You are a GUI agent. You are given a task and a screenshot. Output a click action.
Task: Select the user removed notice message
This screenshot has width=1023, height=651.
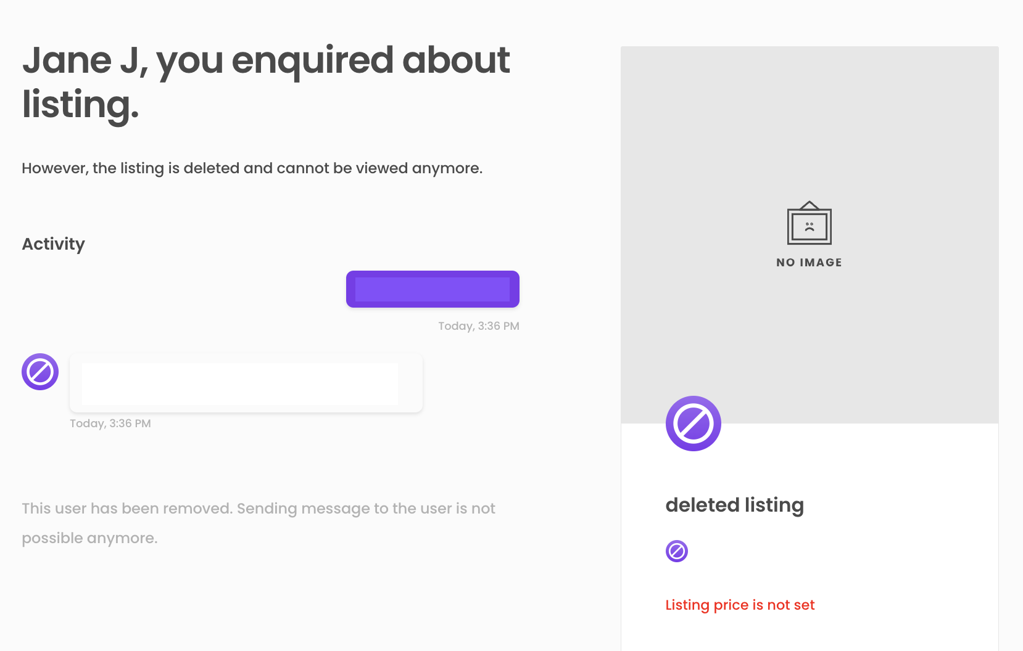pos(258,522)
